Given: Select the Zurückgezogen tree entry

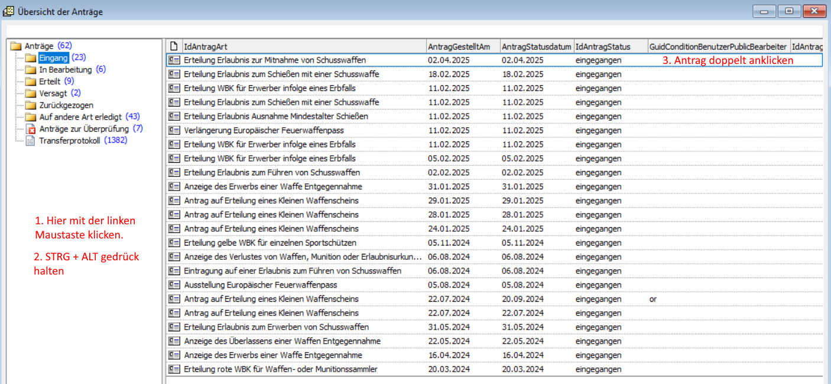Looking at the screenshot, I should point(66,105).
